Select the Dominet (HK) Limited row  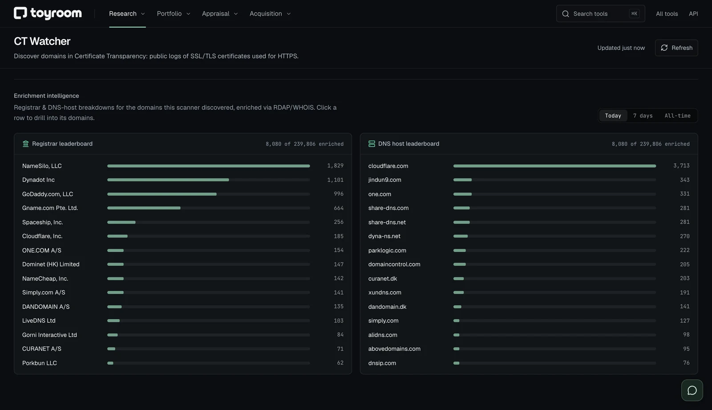[183, 264]
